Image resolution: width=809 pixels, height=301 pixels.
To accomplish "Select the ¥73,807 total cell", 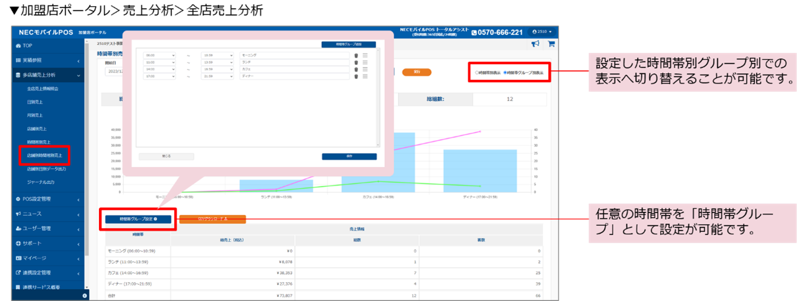I will (x=232, y=296).
